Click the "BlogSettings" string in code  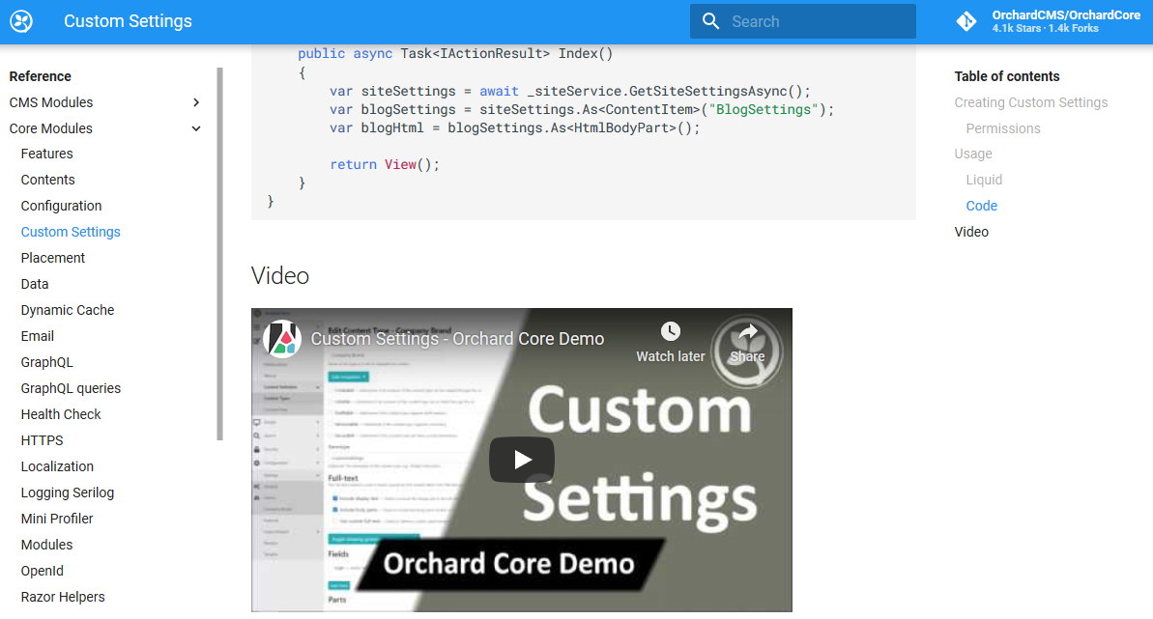point(764,109)
